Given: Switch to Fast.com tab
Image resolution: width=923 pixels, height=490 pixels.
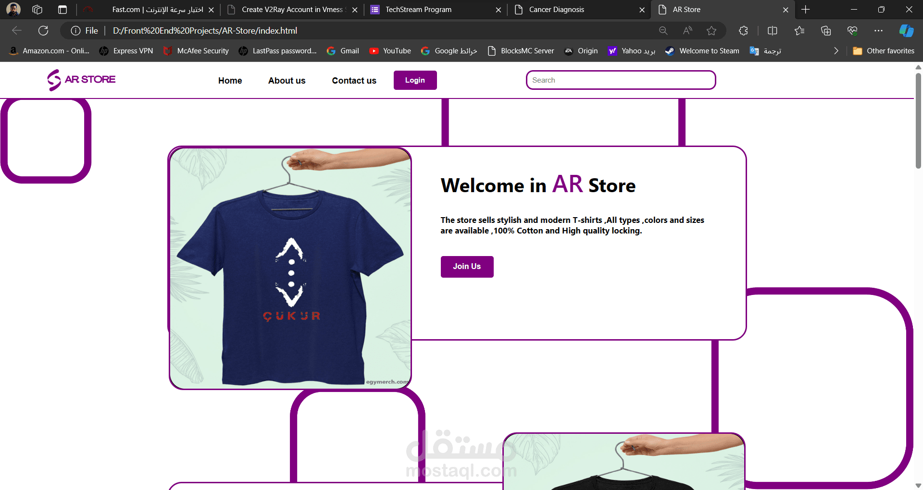Looking at the screenshot, I should [x=149, y=10].
